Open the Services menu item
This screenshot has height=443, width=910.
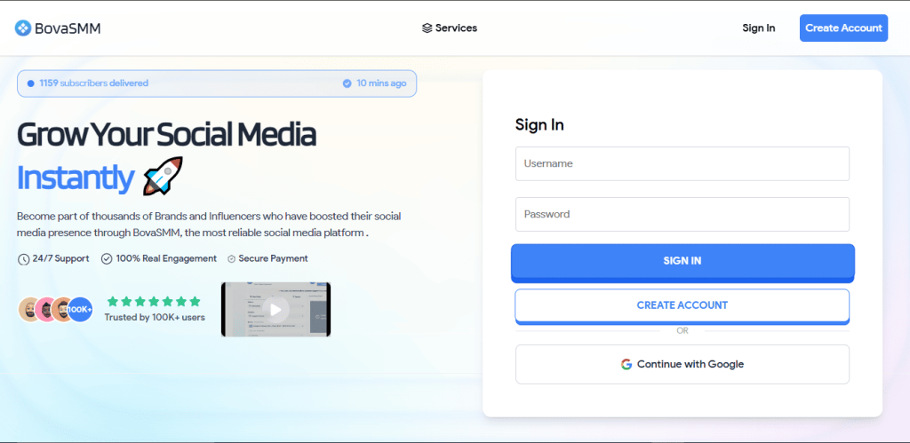click(449, 28)
